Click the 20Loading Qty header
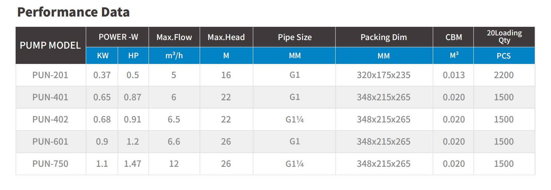551x190 pixels. pyautogui.click(x=504, y=37)
